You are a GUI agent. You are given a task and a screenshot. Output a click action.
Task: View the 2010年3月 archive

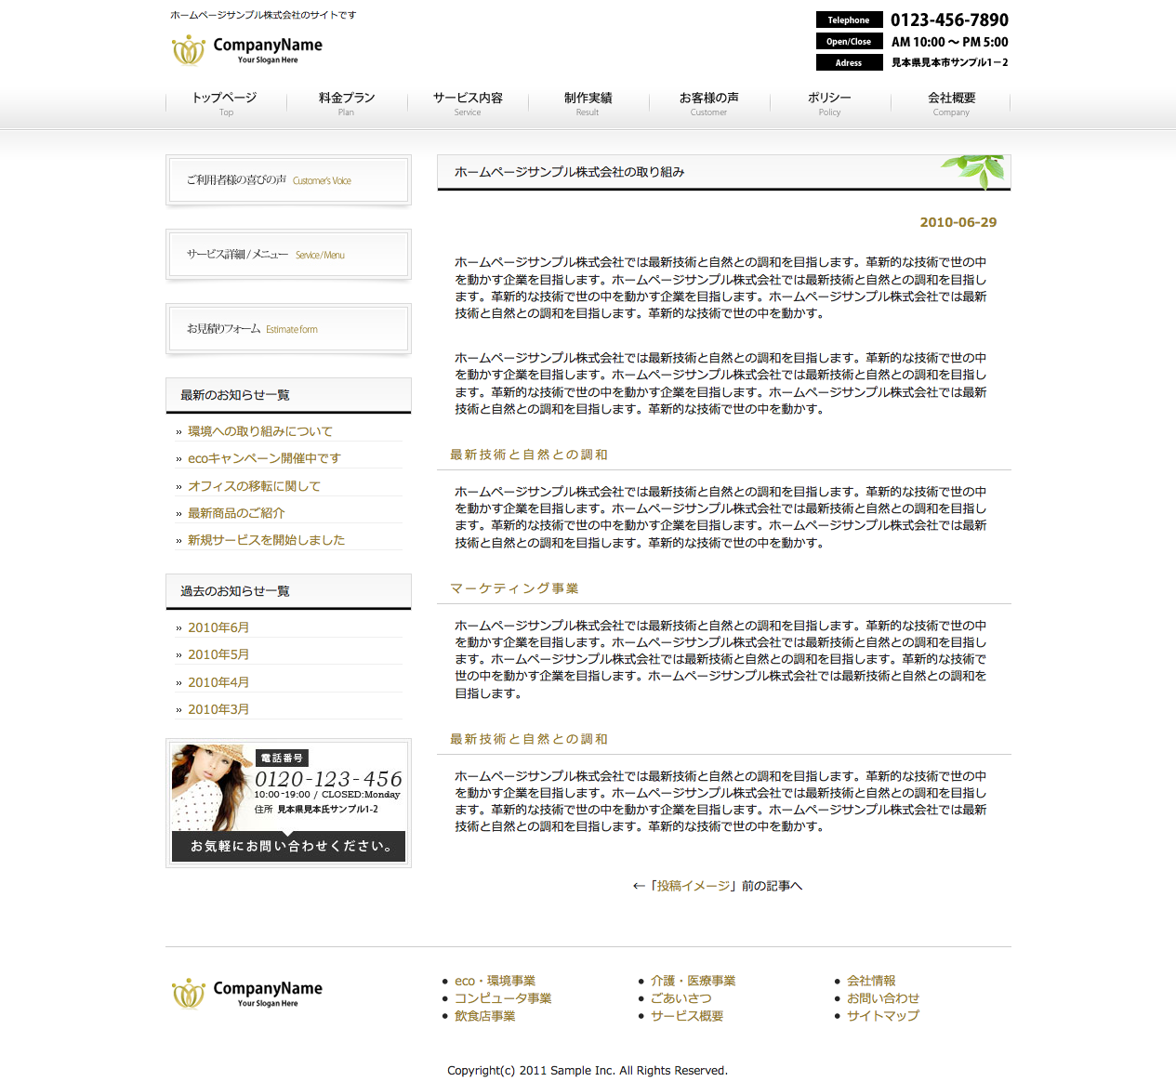(218, 709)
